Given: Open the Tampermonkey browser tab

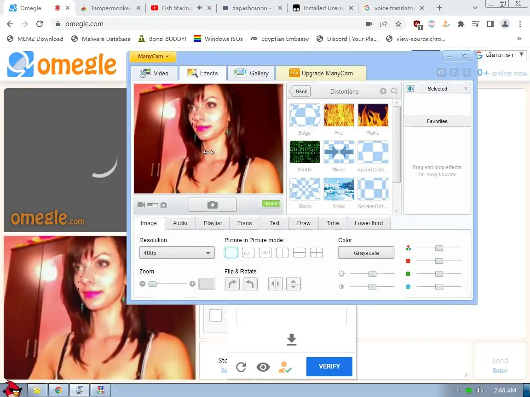Looking at the screenshot, I should click(x=110, y=8).
